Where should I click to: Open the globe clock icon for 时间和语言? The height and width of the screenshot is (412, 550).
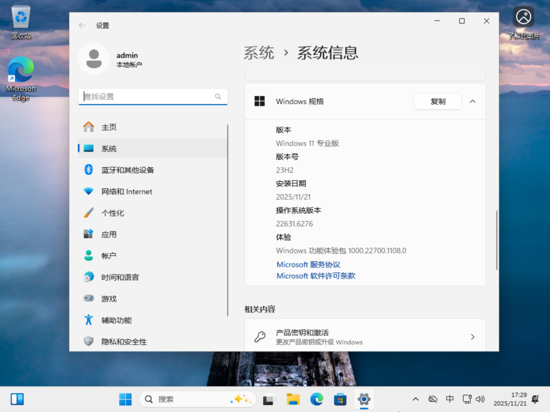pyautogui.click(x=89, y=277)
